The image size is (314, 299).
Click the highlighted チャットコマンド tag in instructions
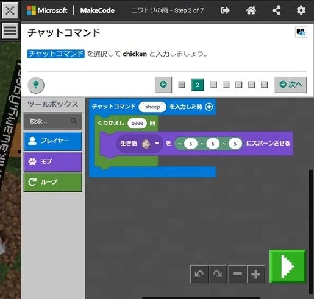[x=56, y=54]
